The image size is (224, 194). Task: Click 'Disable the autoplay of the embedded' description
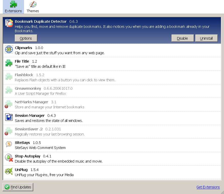pos(59,161)
